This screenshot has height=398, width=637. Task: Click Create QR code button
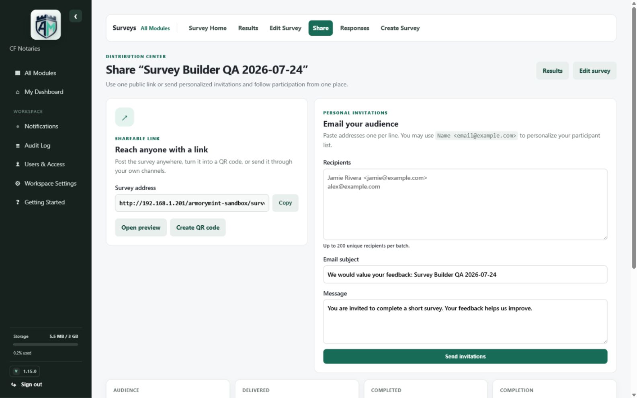[x=198, y=228]
